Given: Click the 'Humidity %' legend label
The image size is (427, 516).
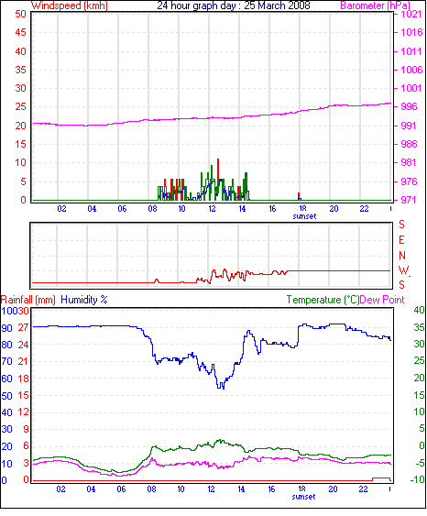Looking at the screenshot, I should click(x=84, y=300).
